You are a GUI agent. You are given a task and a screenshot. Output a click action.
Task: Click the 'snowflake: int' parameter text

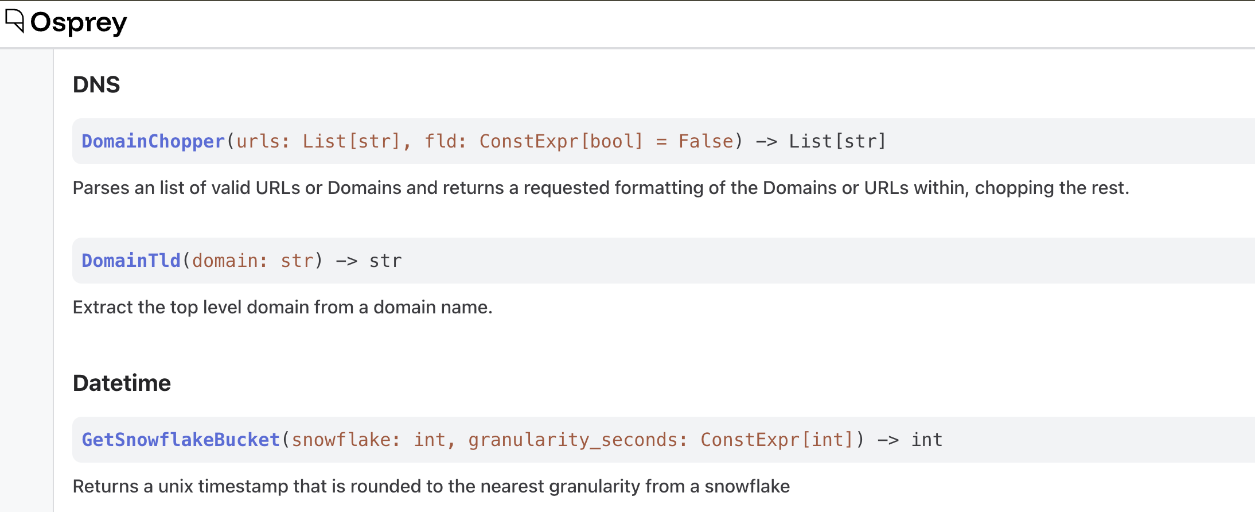click(369, 440)
